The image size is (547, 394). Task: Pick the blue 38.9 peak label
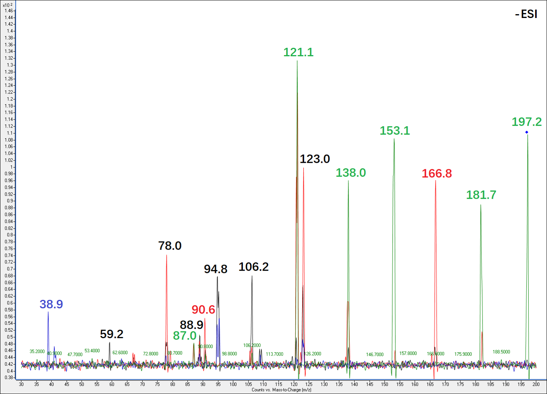(x=51, y=304)
